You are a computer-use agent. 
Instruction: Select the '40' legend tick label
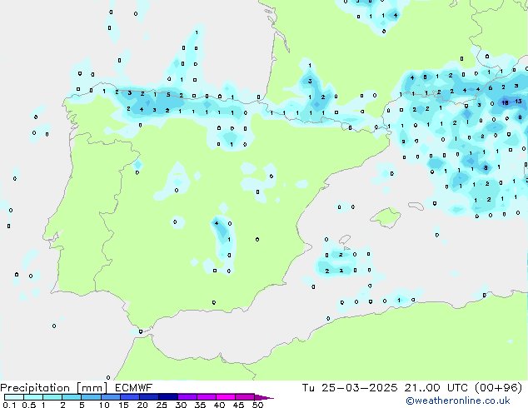219,405
